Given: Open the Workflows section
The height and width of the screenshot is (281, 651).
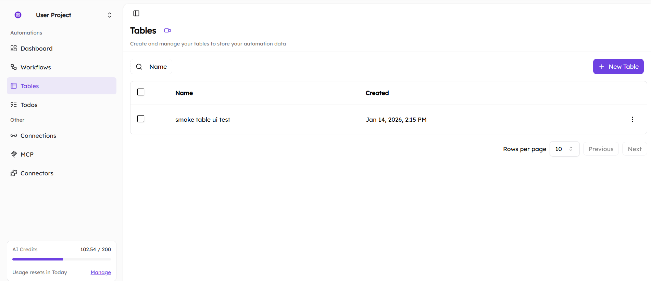Looking at the screenshot, I should click(x=36, y=67).
